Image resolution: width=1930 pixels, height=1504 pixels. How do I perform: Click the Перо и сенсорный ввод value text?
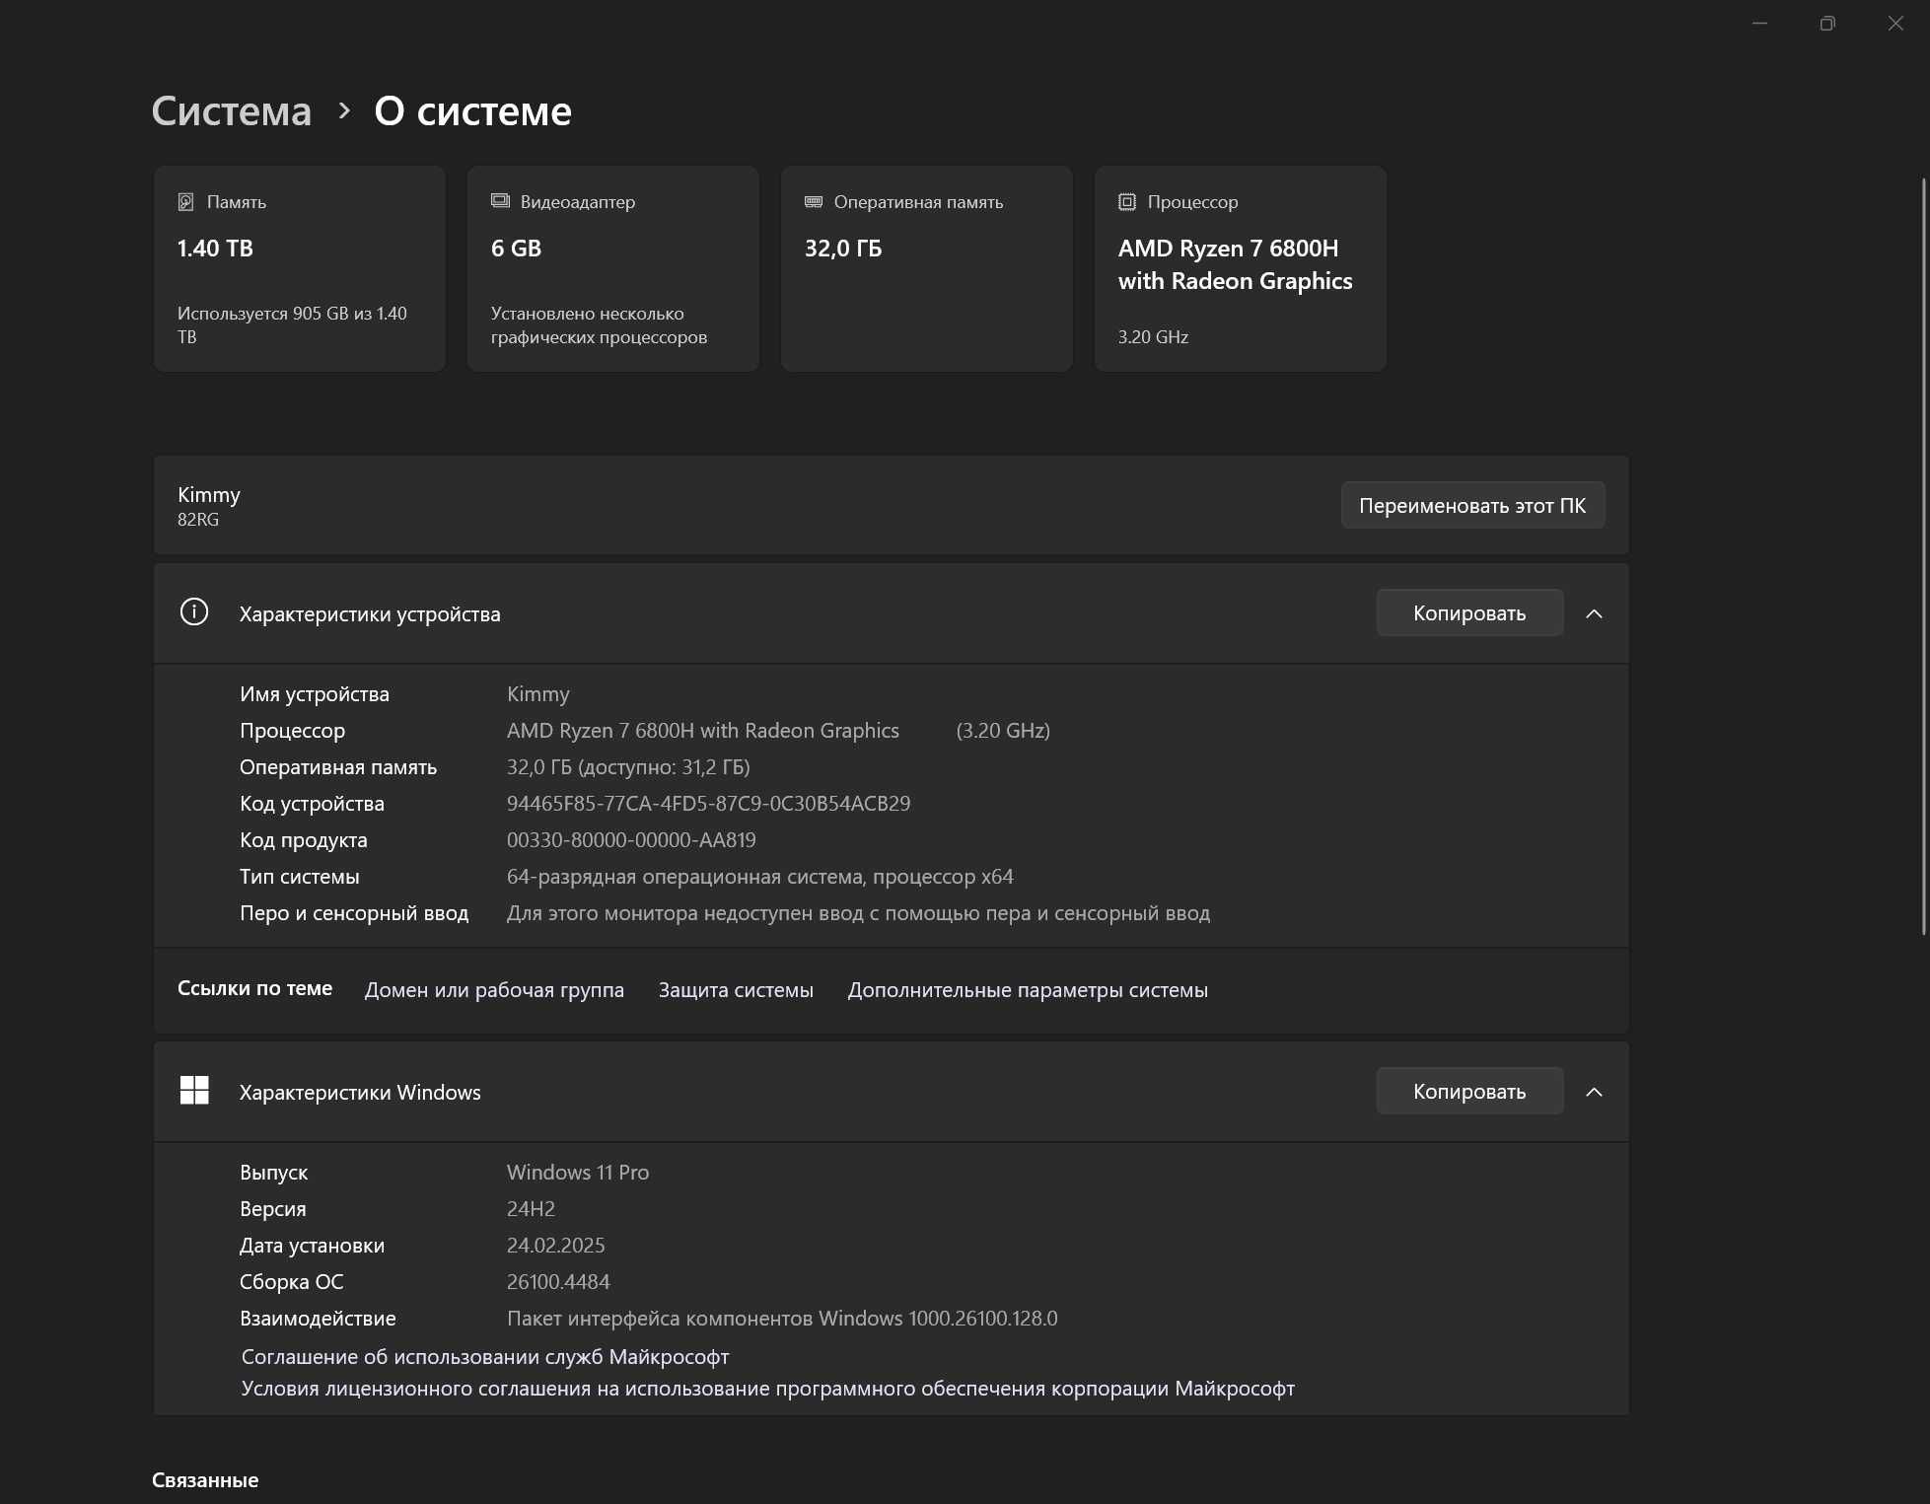(x=858, y=913)
